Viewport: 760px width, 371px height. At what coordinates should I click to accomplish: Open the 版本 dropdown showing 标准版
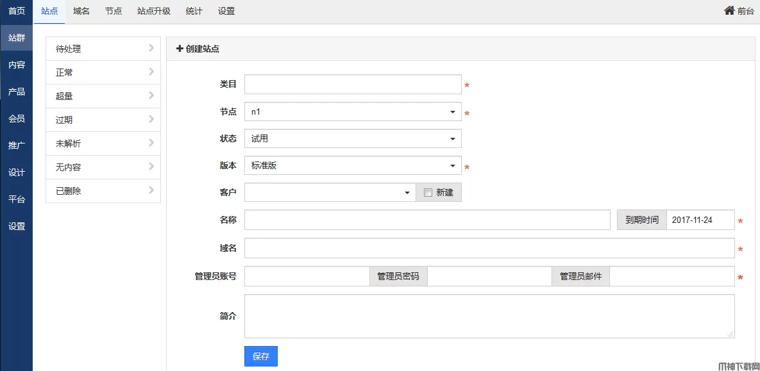pyautogui.click(x=353, y=166)
